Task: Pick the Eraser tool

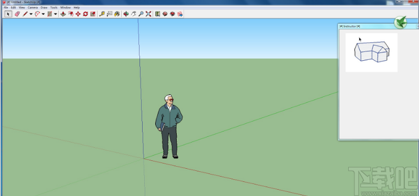Action: [17, 14]
